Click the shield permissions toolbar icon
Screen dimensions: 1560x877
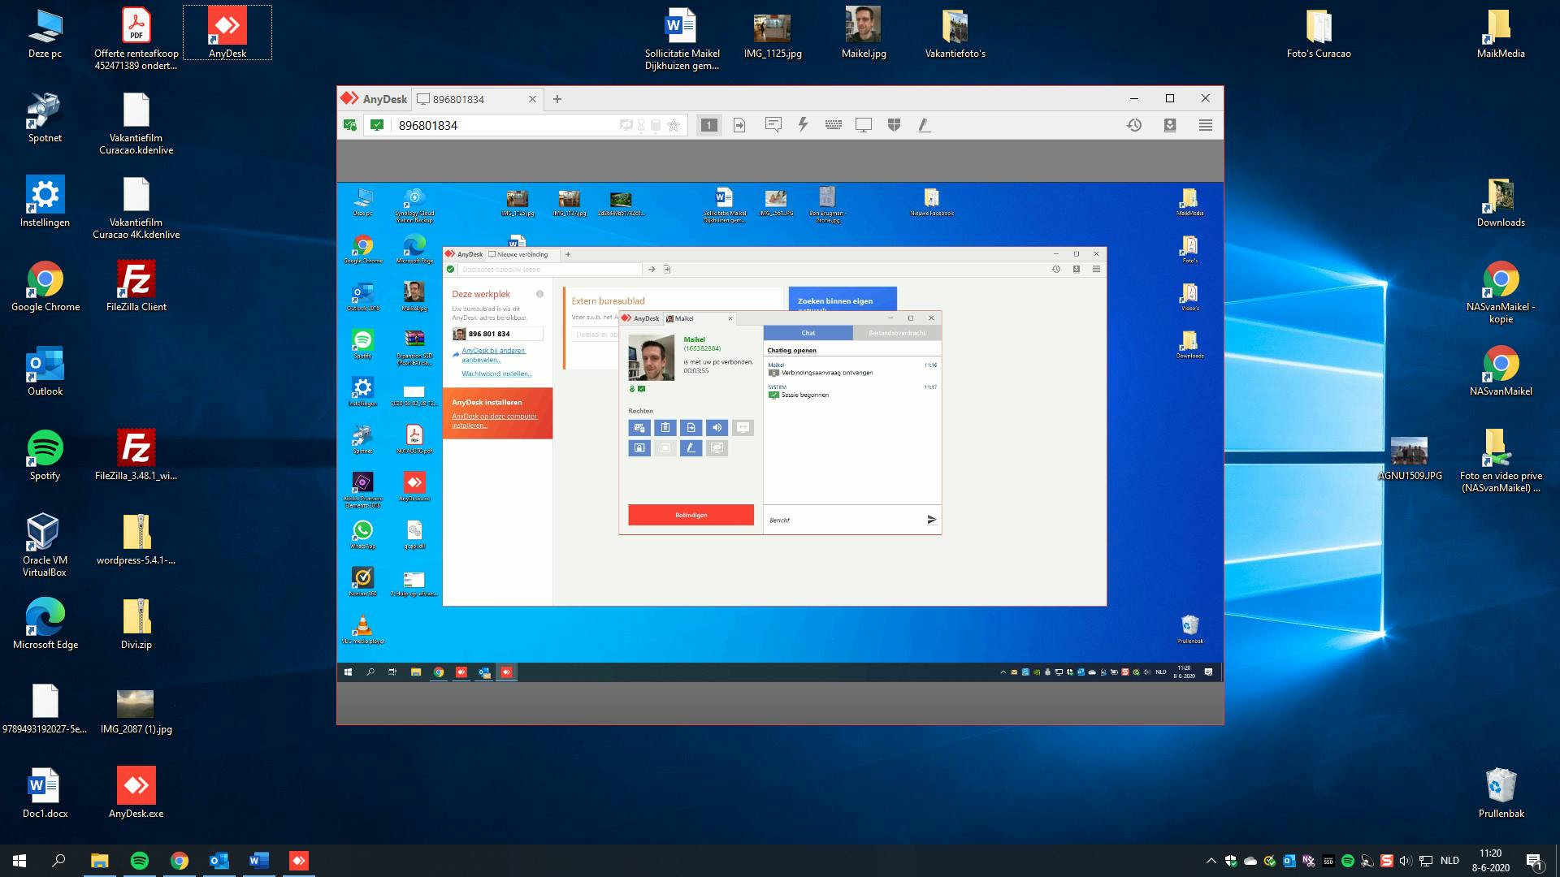coord(894,125)
